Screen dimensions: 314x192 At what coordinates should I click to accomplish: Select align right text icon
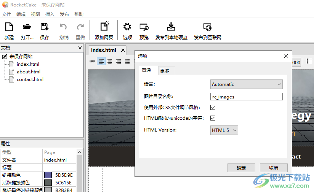[x=119, y=61]
